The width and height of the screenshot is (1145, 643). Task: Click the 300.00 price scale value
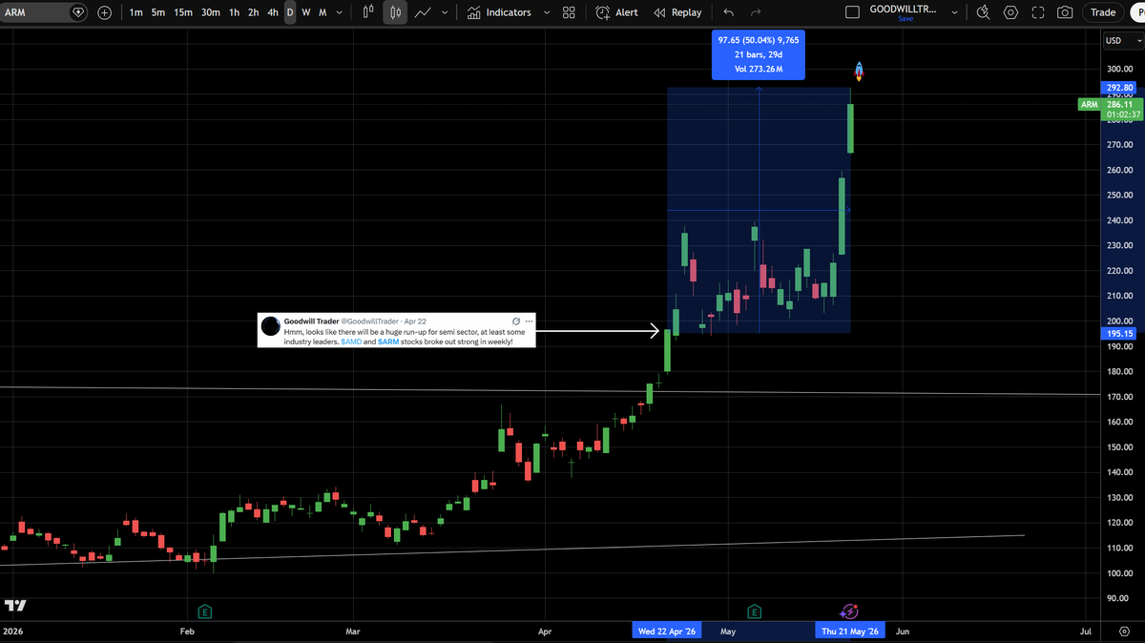point(1118,70)
